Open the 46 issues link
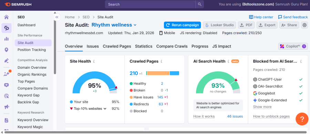The image size is (310, 134). [x=235, y=116]
